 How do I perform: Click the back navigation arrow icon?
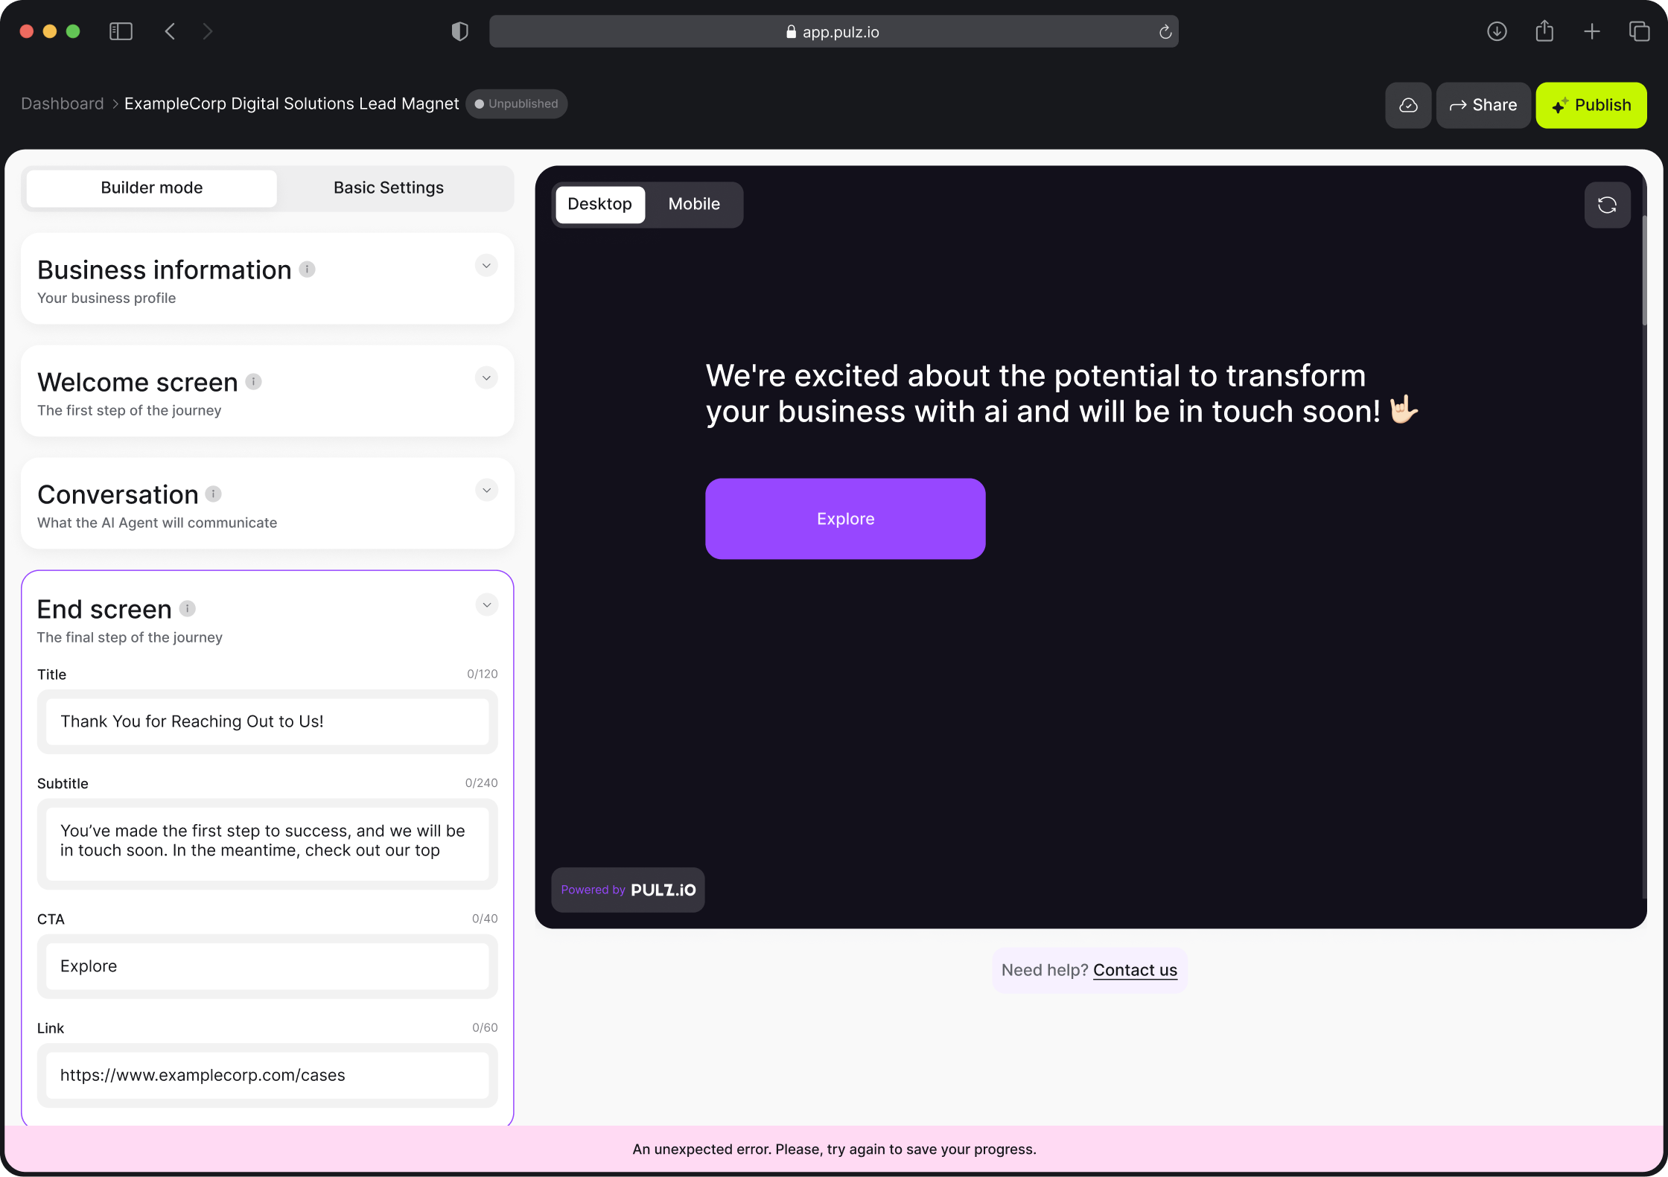[x=170, y=31]
